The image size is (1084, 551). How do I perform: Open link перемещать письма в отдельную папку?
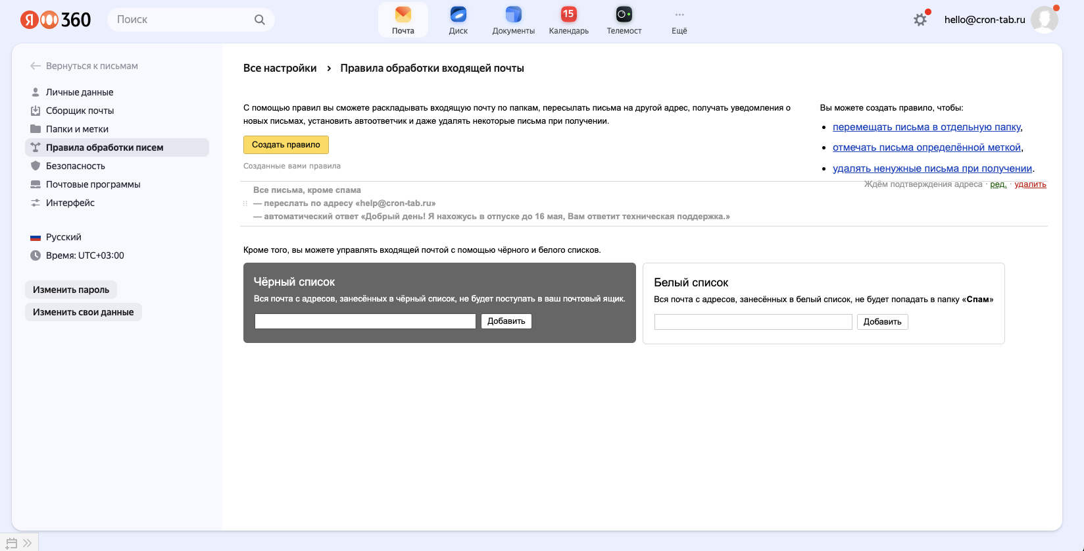click(927, 127)
